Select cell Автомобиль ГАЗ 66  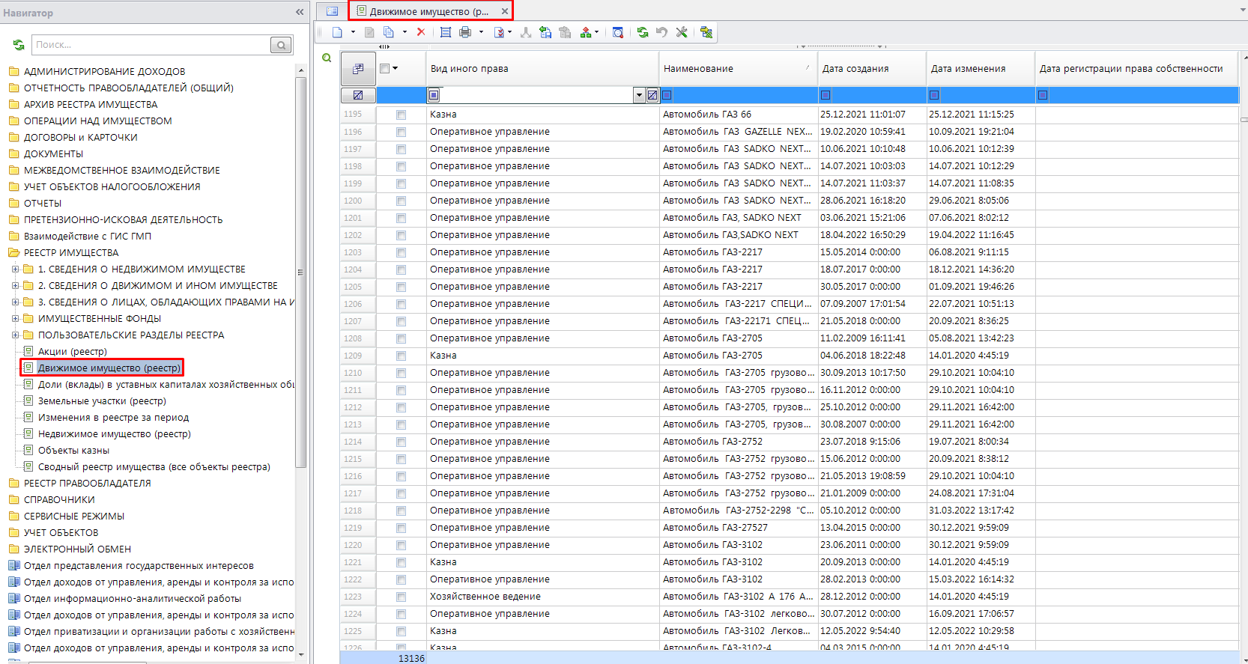738,115
